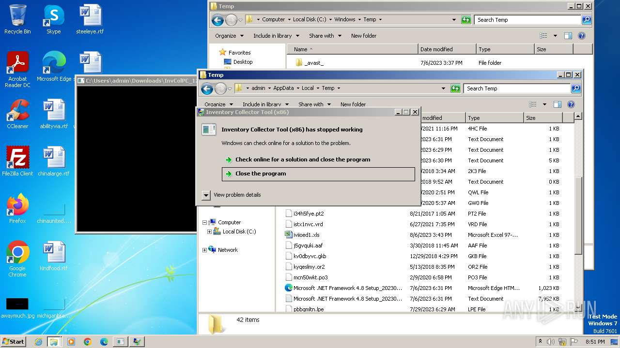This screenshot has height=348, width=620.
Task: Click Internet Explorer taskbar icon
Action: (38, 342)
